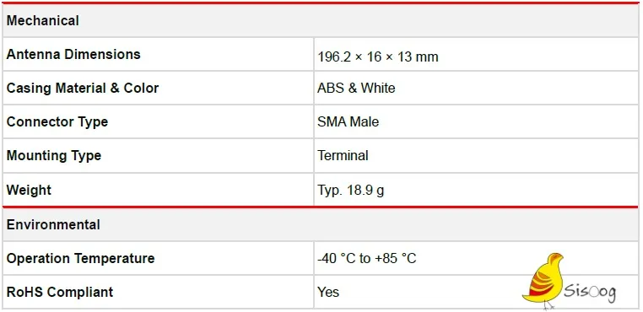Viewport: 643px width, 312px height.
Task: Click the Weight row label
Action: pos(29,191)
